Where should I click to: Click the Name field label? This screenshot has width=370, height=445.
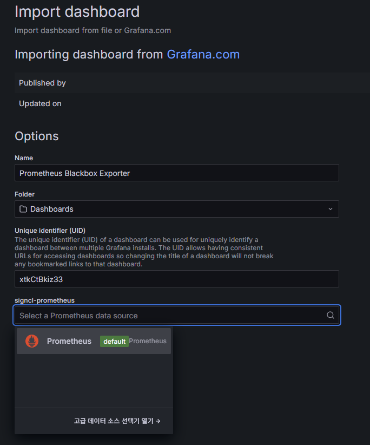tap(24, 158)
